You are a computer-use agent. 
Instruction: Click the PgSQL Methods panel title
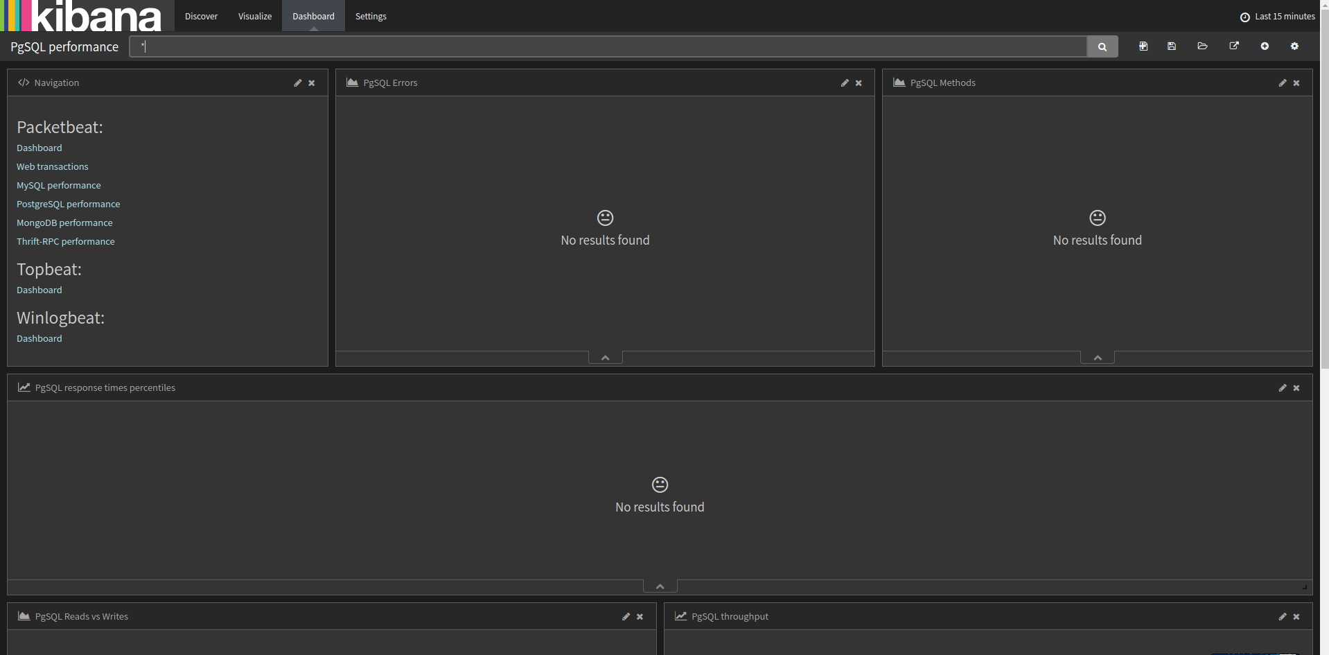(943, 83)
